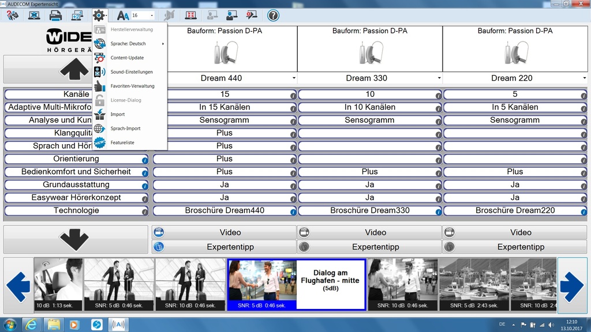Image resolution: width=591 pixels, height=332 pixels.
Task: Open Windows Start menu
Action: [x=10, y=325]
